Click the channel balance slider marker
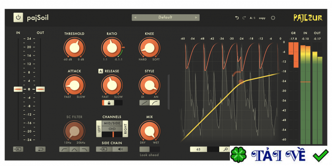This screenshot has height=166, width=332. click(x=113, y=134)
